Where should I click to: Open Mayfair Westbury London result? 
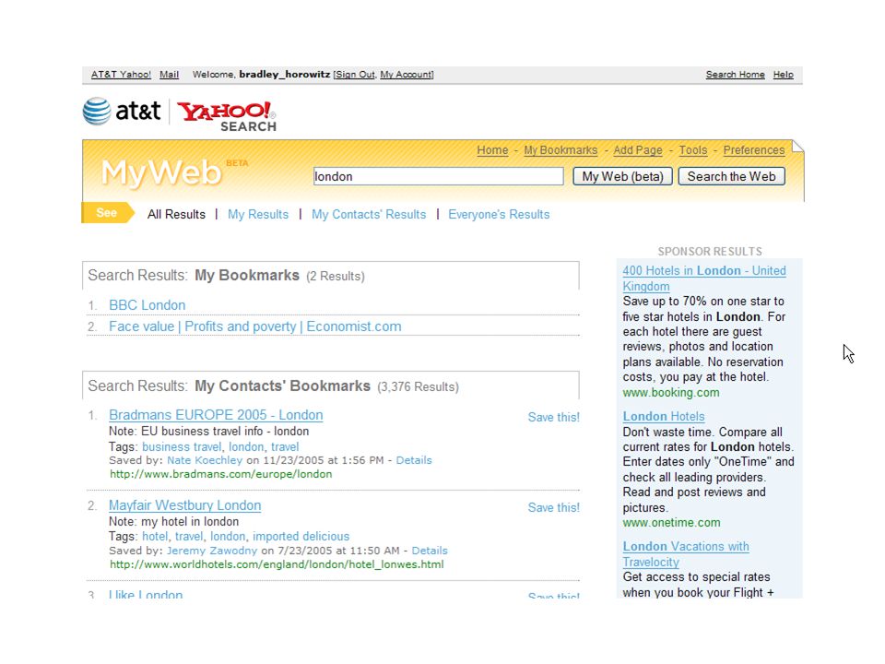click(184, 505)
